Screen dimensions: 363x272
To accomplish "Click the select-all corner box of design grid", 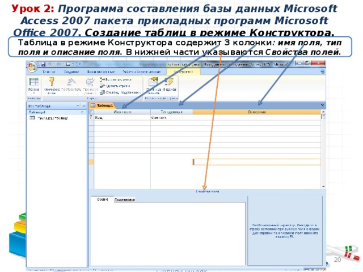I will click(x=91, y=112).
